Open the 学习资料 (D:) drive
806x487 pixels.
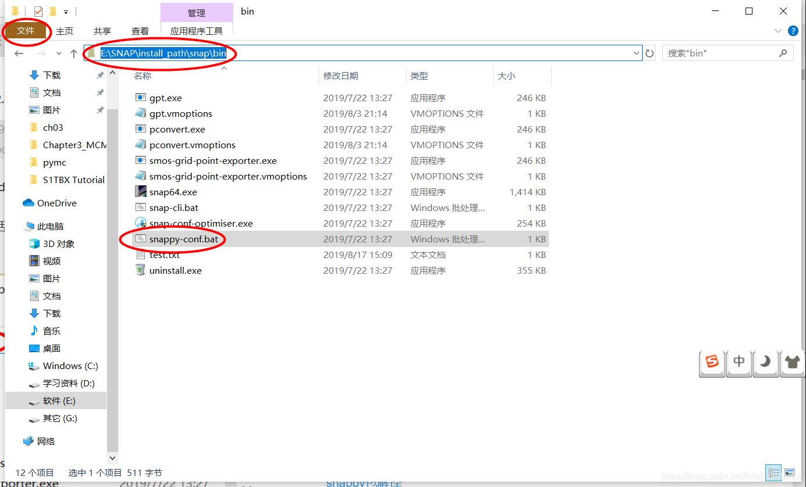(69, 383)
